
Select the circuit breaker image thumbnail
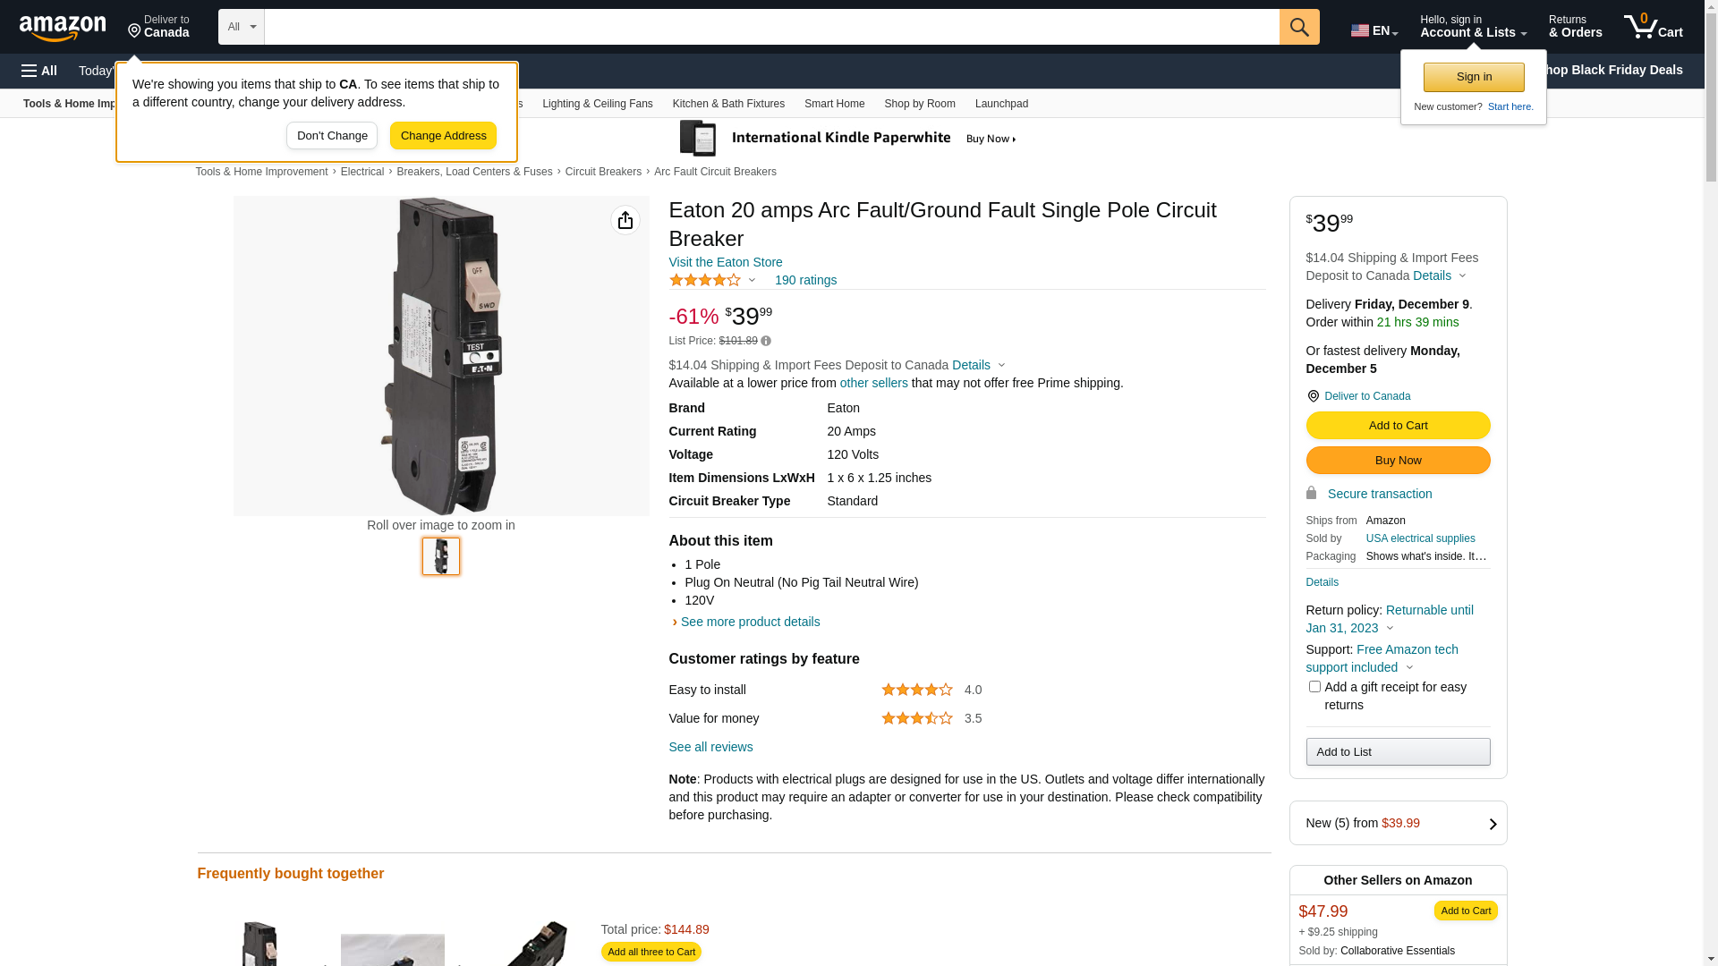441,556
